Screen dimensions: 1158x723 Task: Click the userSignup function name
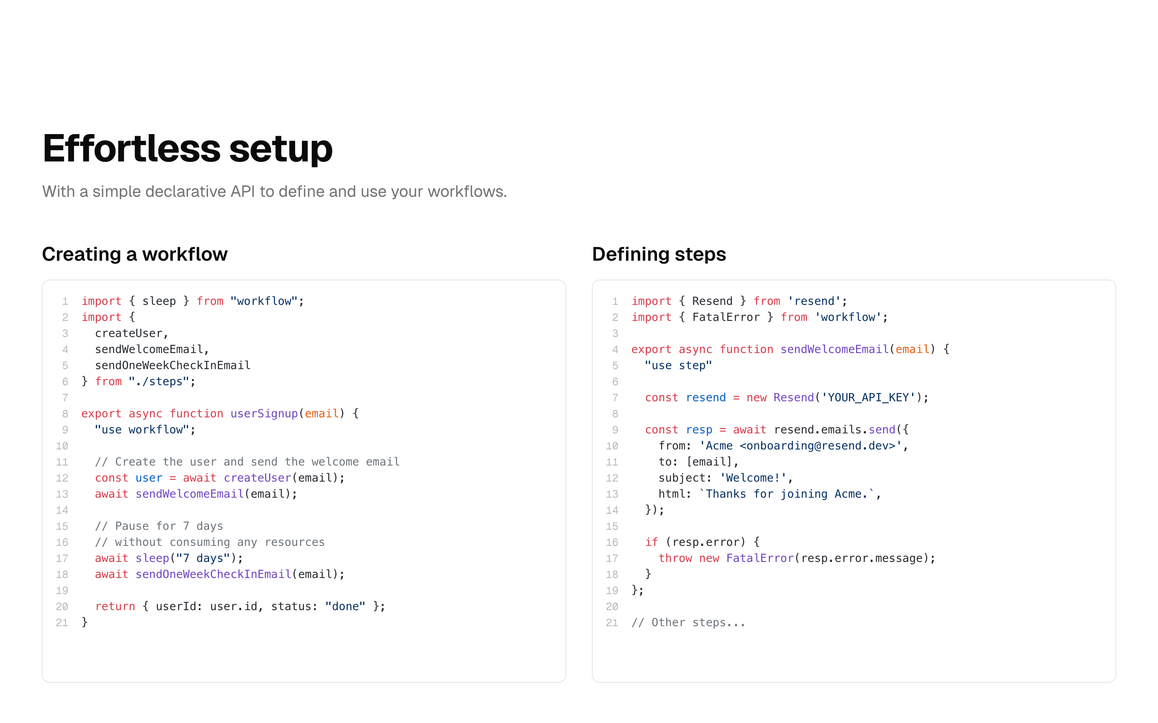tap(264, 413)
